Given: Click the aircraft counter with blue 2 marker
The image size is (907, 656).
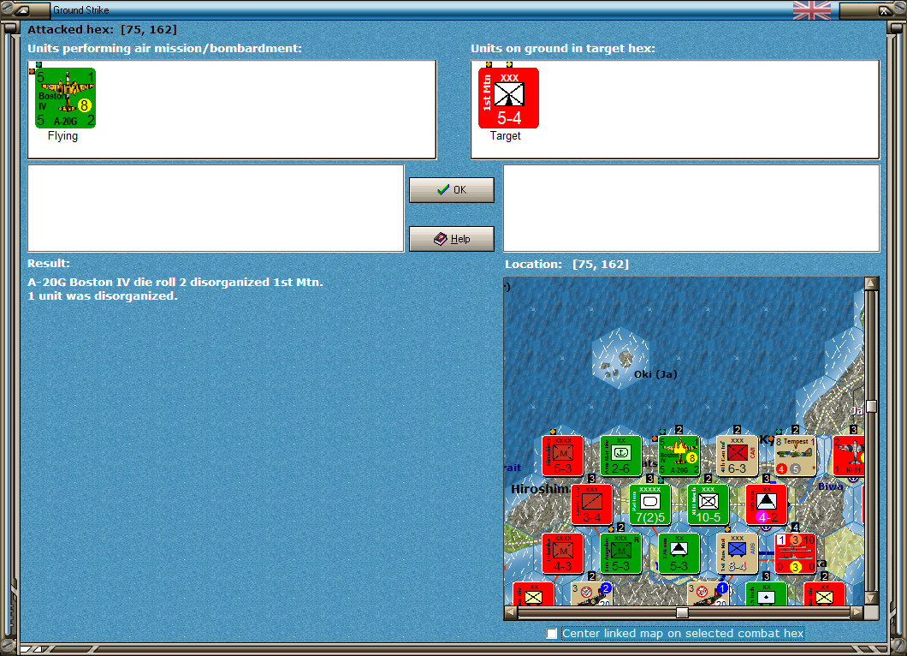Looking at the screenshot, I should coord(592,594).
